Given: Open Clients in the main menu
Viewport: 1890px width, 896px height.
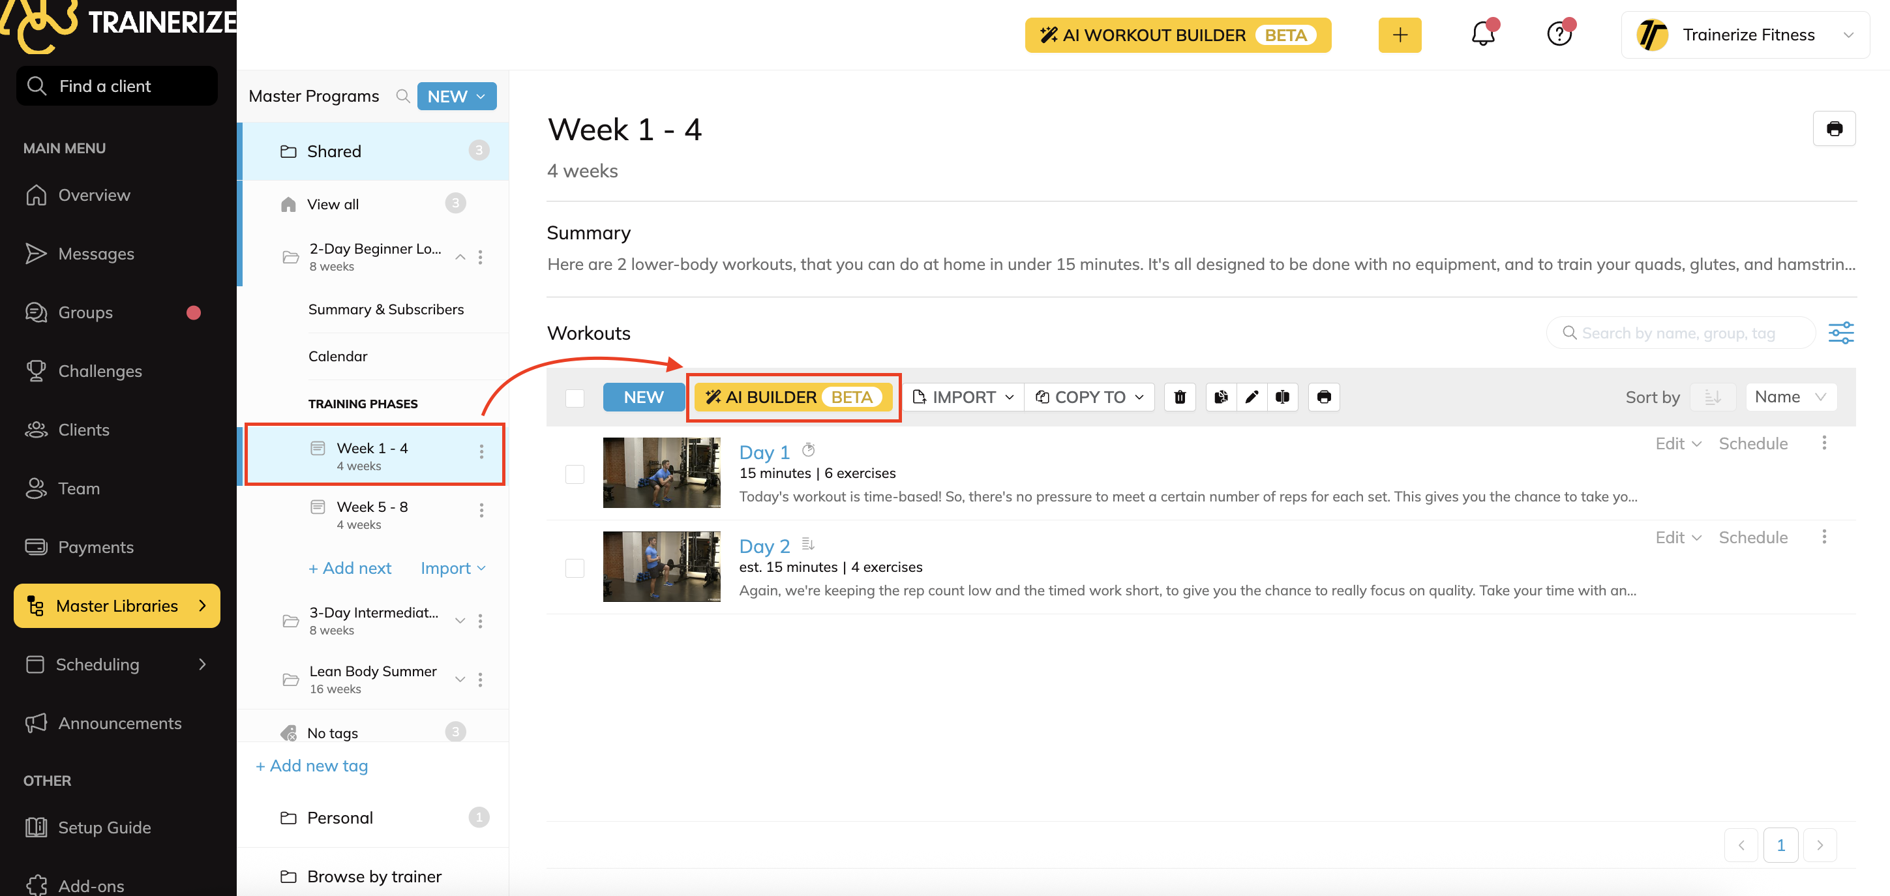Looking at the screenshot, I should coord(83,430).
